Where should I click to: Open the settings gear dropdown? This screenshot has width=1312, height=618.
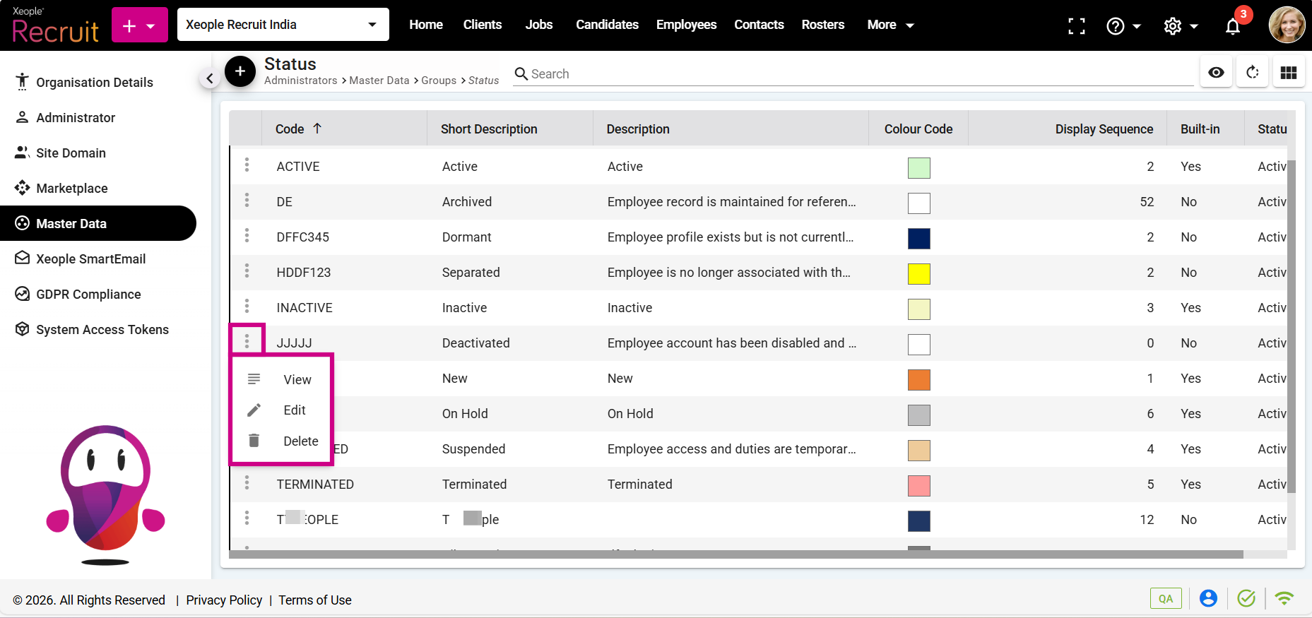(1180, 26)
